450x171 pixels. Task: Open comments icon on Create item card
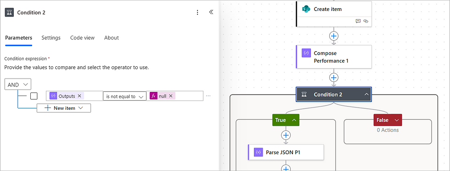click(x=358, y=21)
